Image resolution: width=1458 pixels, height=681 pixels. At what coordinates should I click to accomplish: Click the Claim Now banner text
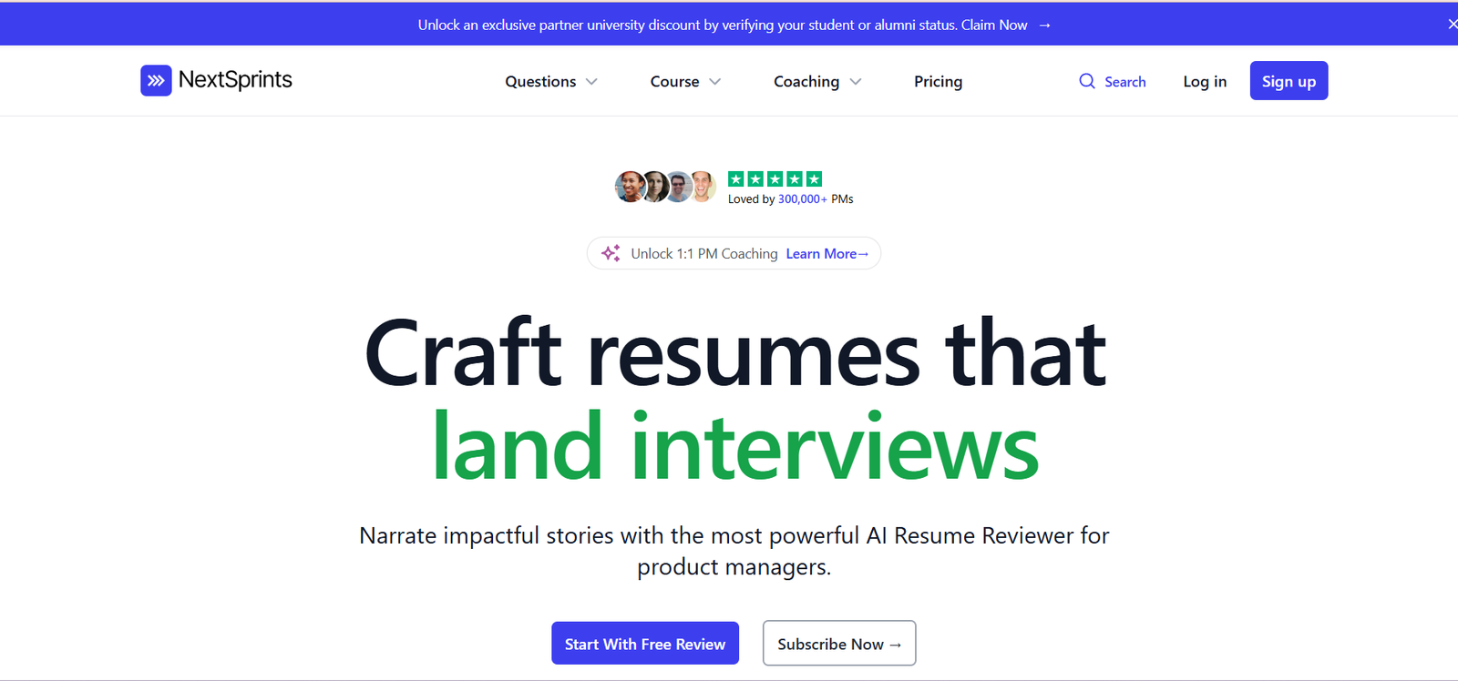994,25
